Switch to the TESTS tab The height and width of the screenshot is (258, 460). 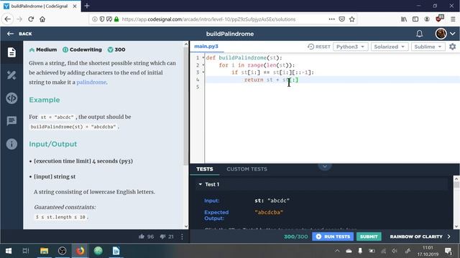(x=204, y=169)
